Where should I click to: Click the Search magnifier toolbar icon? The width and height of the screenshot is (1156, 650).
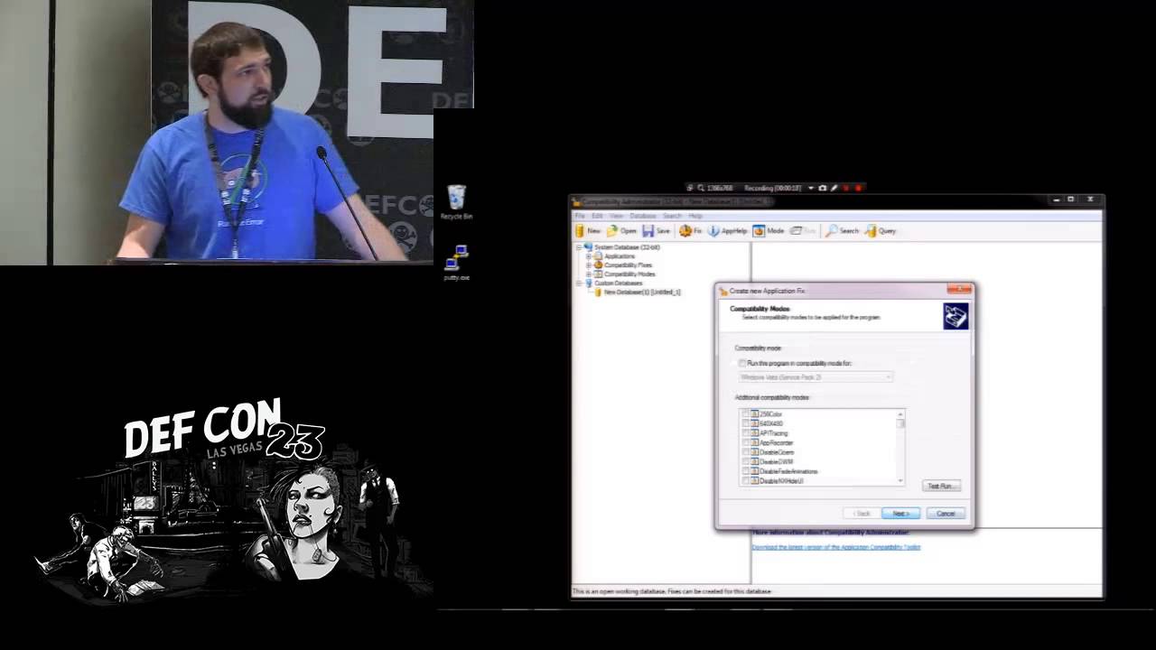(832, 231)
